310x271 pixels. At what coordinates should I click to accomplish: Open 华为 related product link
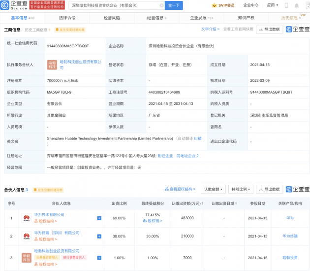pos(290,218)
